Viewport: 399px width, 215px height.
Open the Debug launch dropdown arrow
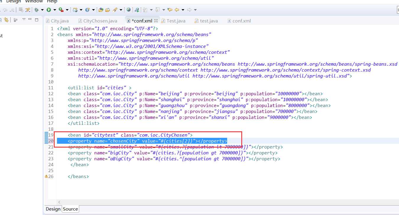(42, 10)
